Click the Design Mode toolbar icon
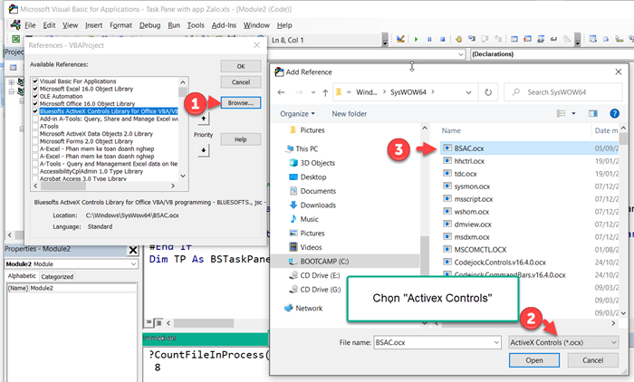 tap(400, 39)
